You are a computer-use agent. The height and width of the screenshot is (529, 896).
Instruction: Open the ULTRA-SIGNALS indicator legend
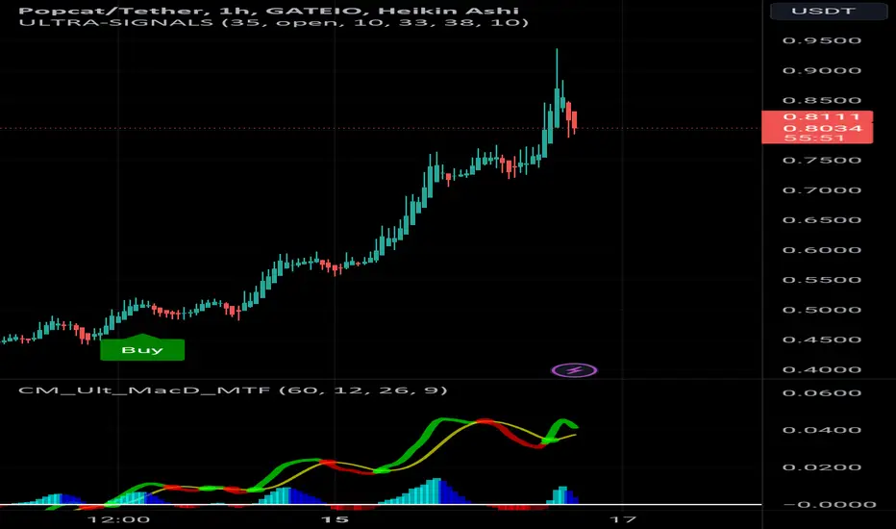click(273, 23)
